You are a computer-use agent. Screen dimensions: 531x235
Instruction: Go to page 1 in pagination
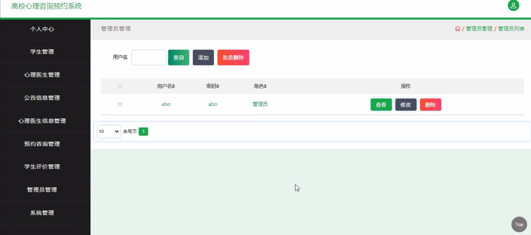pyautogui.click(x=143, y=131)
